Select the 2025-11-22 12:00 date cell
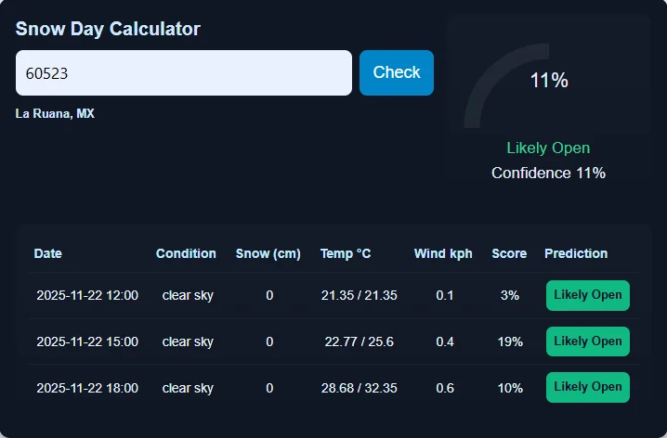 click(x=87, y=295)
